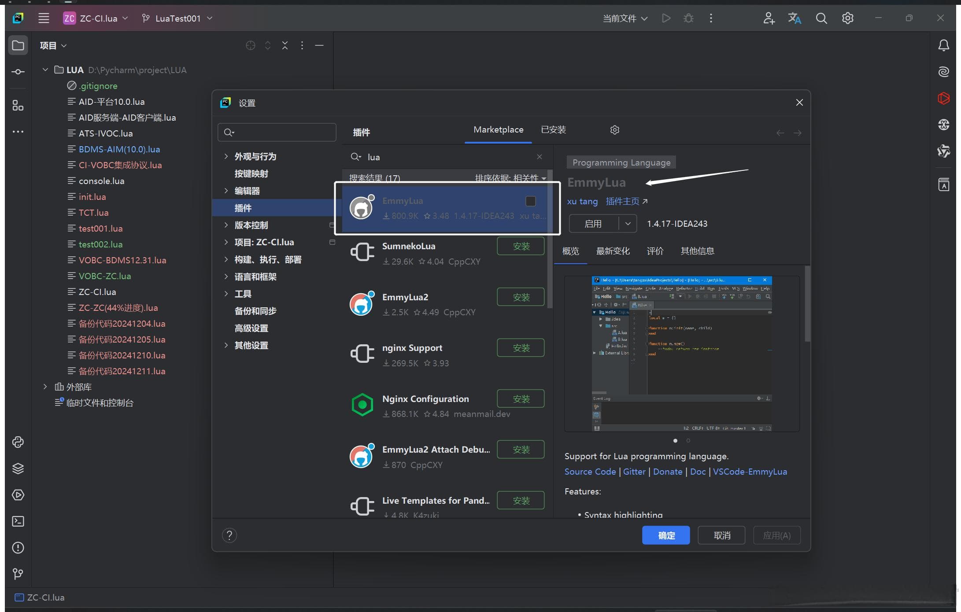
Task: Clear the lua plugin search text
Action: tap(540, 157)
